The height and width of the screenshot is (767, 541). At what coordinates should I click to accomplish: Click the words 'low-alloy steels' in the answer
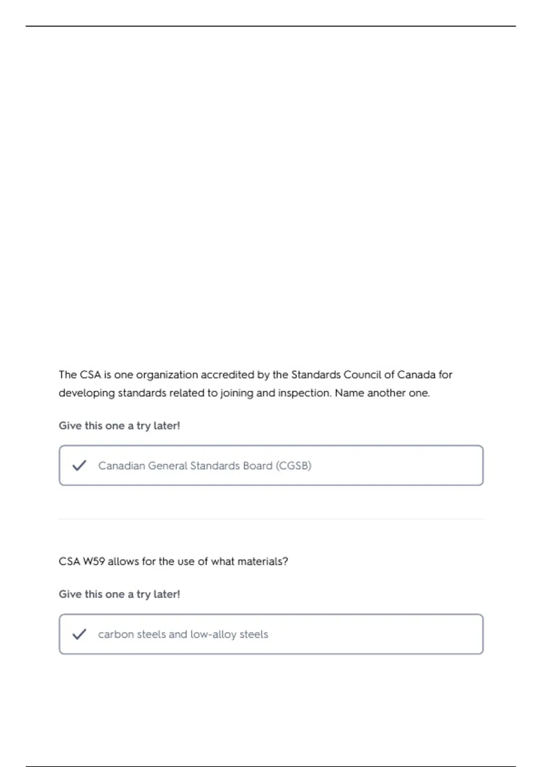(x=229, y=634)
